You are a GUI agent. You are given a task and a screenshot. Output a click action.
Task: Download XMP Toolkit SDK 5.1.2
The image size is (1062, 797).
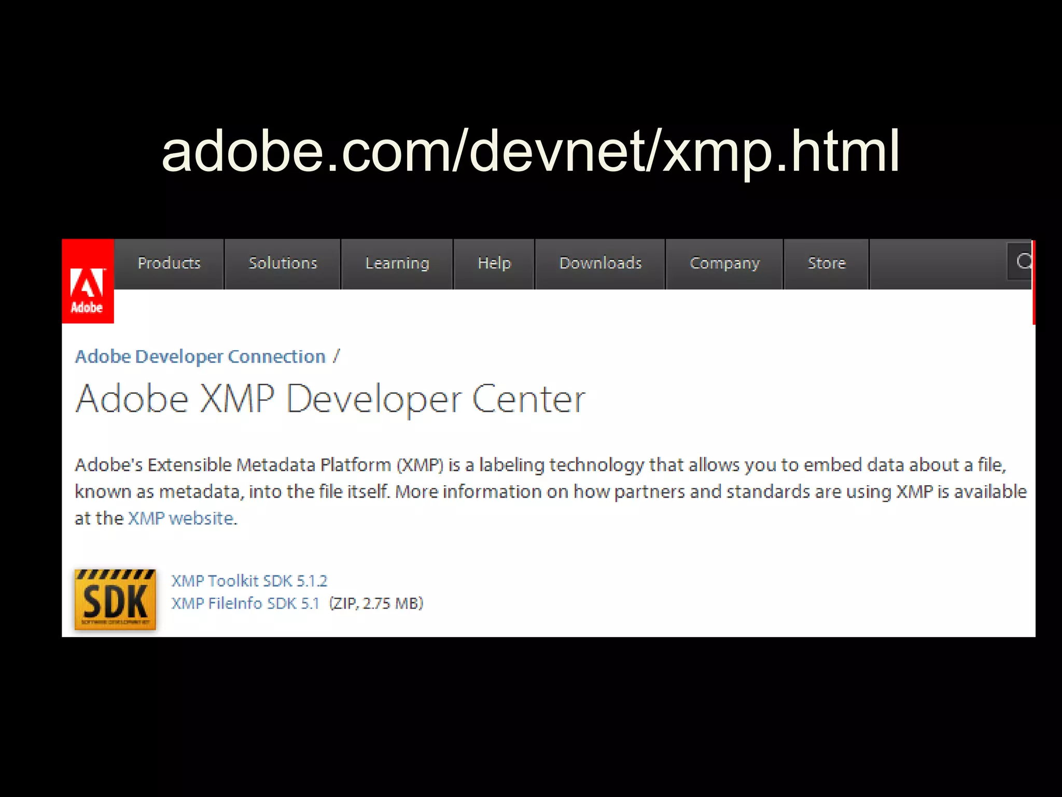click(x=249, y=581)
